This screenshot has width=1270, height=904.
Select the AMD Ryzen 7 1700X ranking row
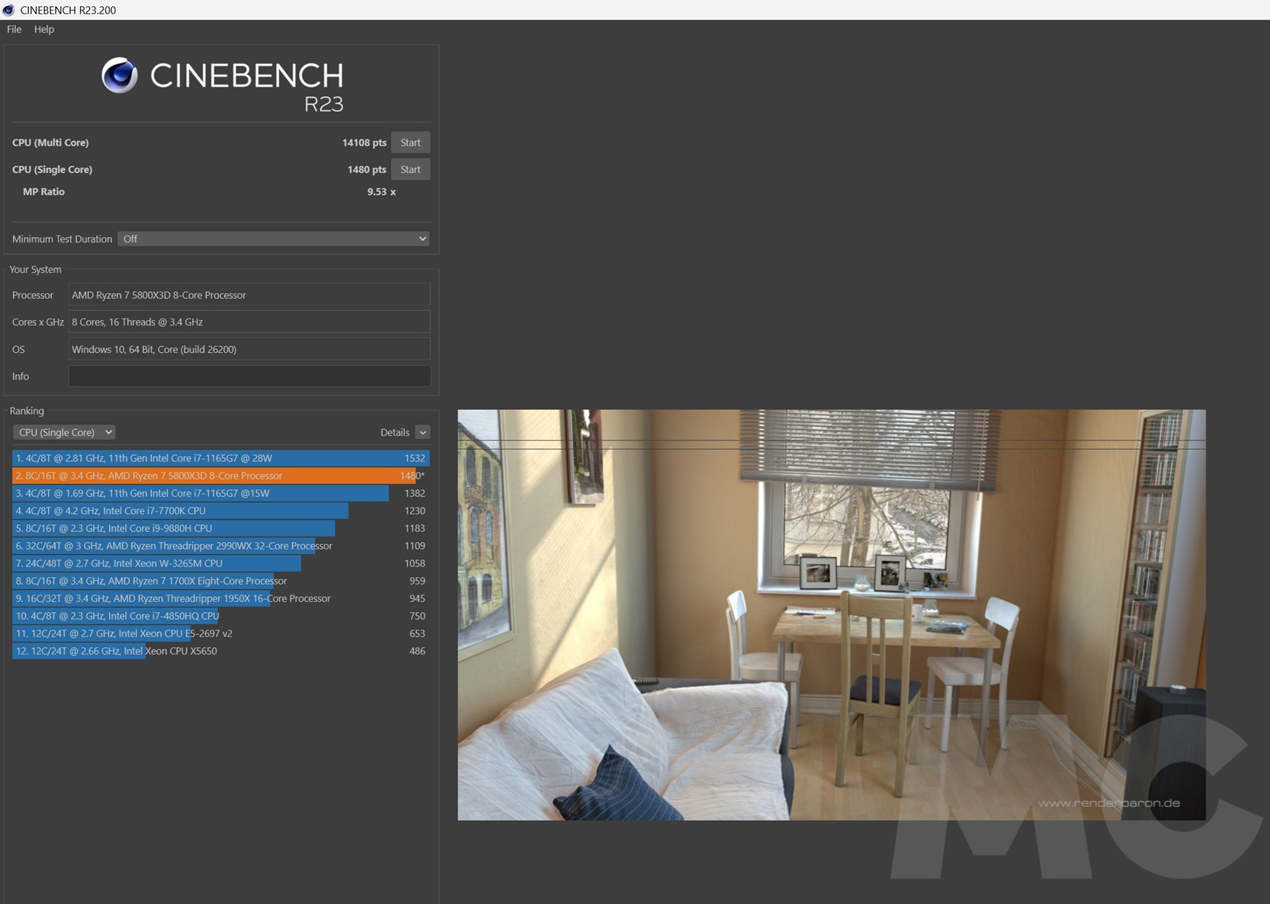point(220,581)
